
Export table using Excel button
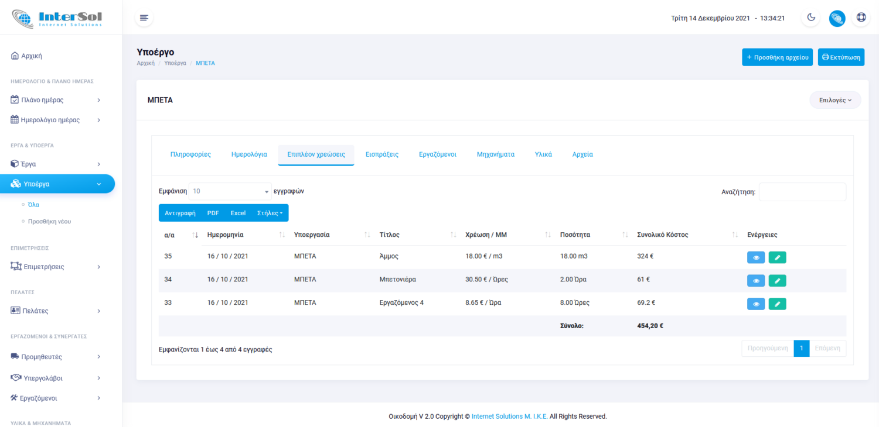tap(238, 213)
